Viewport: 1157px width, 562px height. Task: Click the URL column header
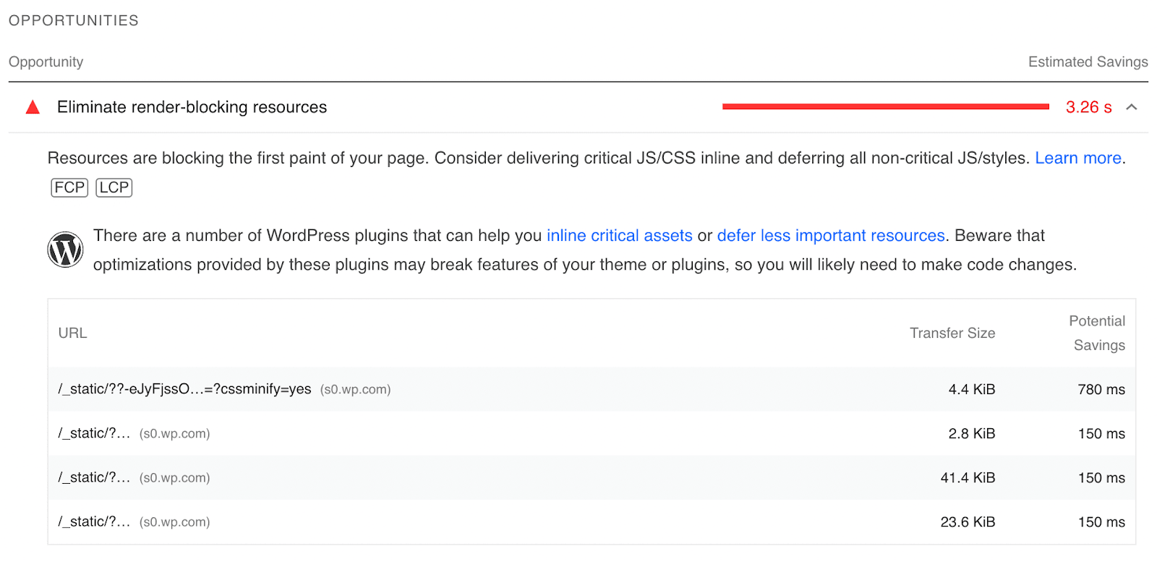72,333
